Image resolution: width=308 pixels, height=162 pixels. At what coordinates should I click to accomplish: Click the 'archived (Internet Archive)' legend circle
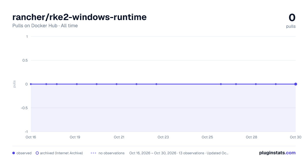tap(37, 153)
